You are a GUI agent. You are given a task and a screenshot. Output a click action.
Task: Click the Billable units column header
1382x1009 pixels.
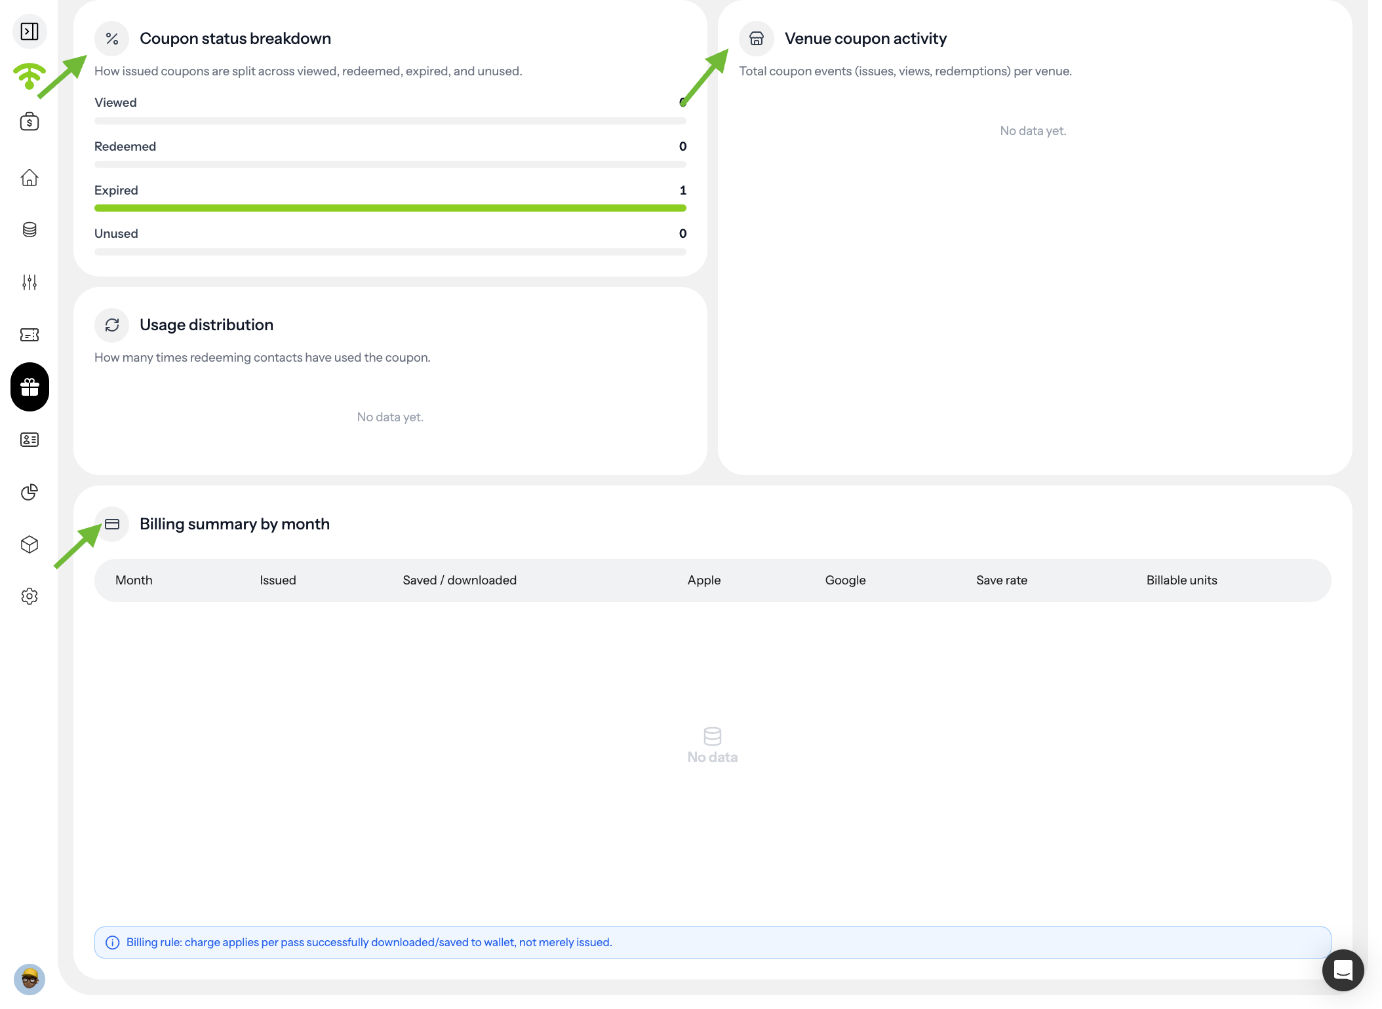point(1182,580)
